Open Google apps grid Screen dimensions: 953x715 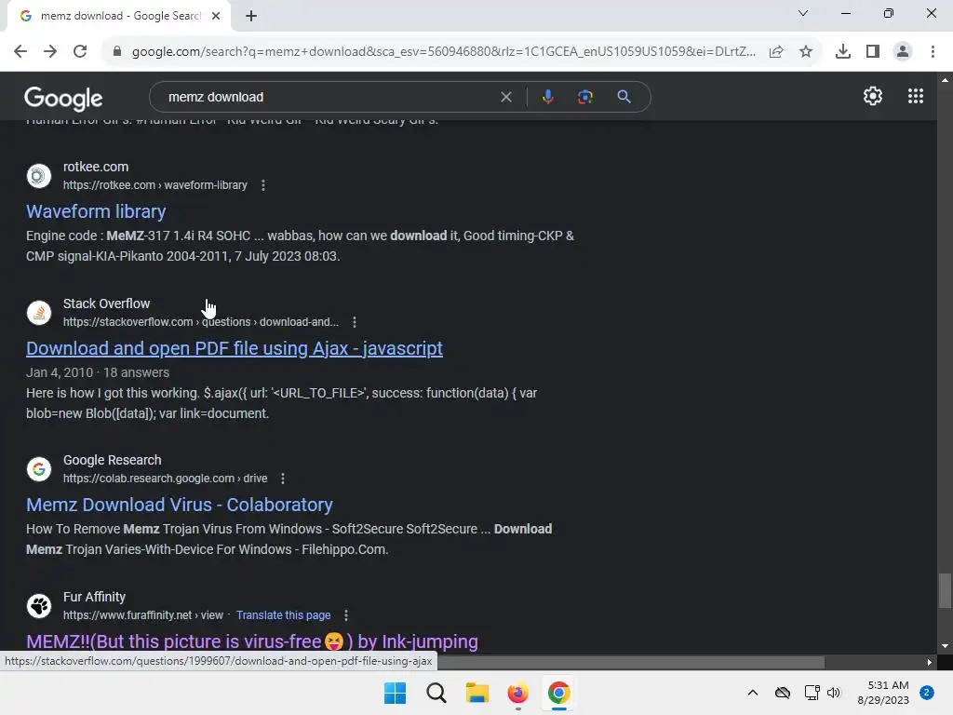tap(916, 96)
